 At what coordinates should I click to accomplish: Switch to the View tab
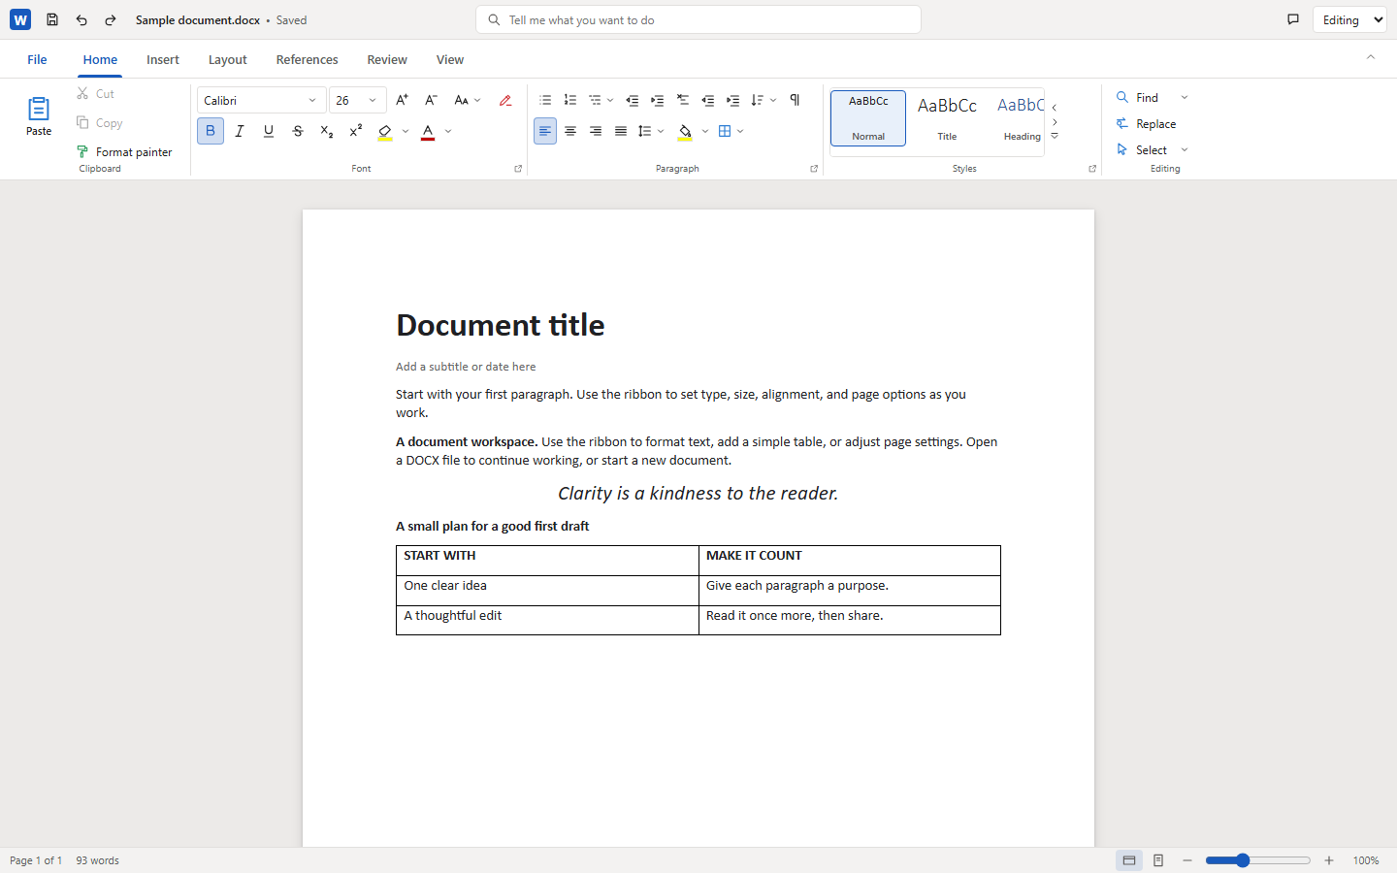450,59
